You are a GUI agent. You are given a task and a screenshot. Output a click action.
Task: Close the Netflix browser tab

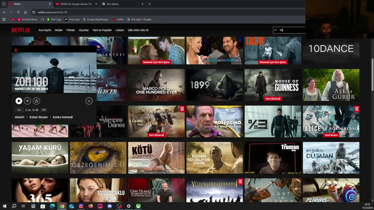coord(50,4)
